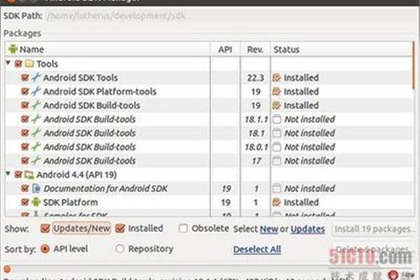
Task: Click the API column header
Action: (x=225, y=49)
